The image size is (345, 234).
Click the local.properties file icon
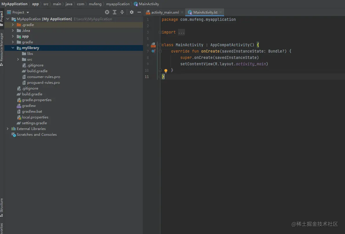(19, 118)
